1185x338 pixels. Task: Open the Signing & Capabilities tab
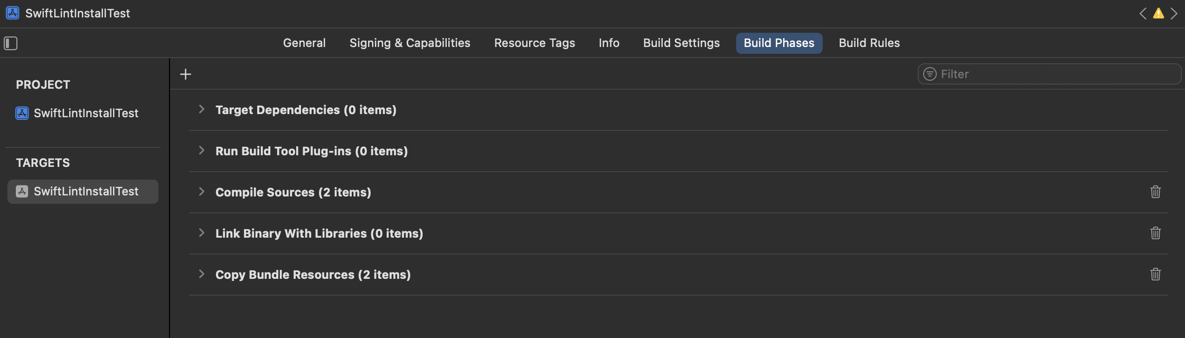(410, 43)
